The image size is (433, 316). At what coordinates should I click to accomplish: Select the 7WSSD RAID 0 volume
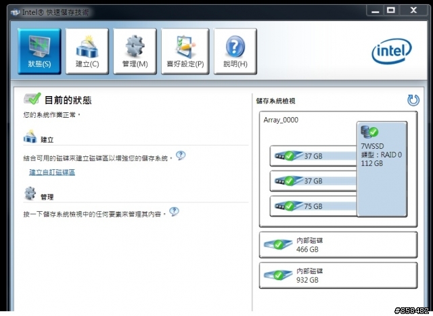pyautogui.click(x=382, y=168)
